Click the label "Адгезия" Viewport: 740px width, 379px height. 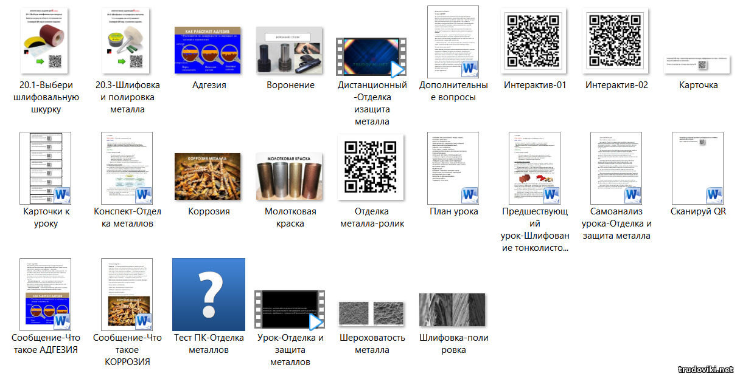coord(209,85)
